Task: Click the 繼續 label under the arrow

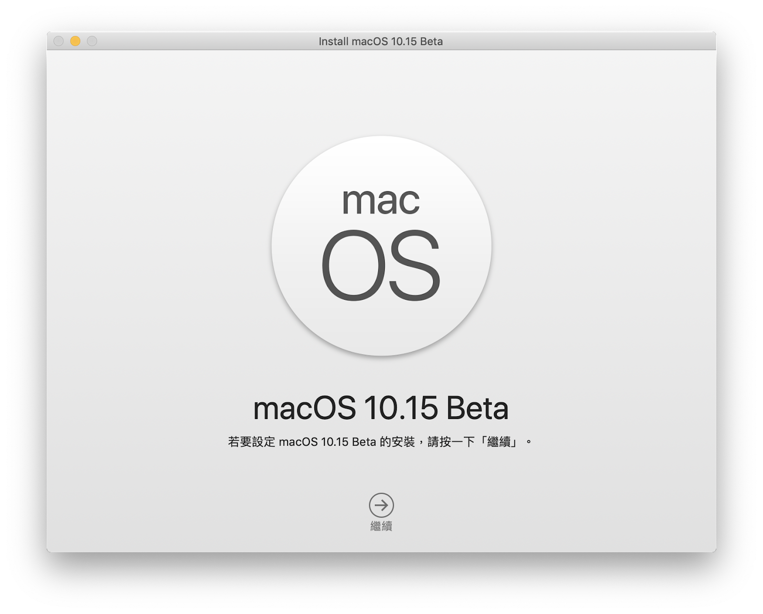Action: [x=381, y=526]
